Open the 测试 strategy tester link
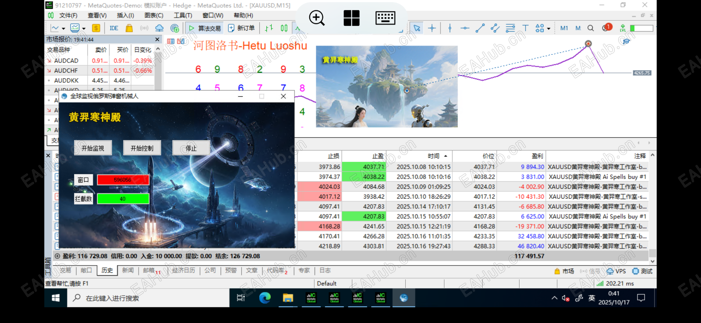The image size is (701, 323). click(x=642, y=271)
